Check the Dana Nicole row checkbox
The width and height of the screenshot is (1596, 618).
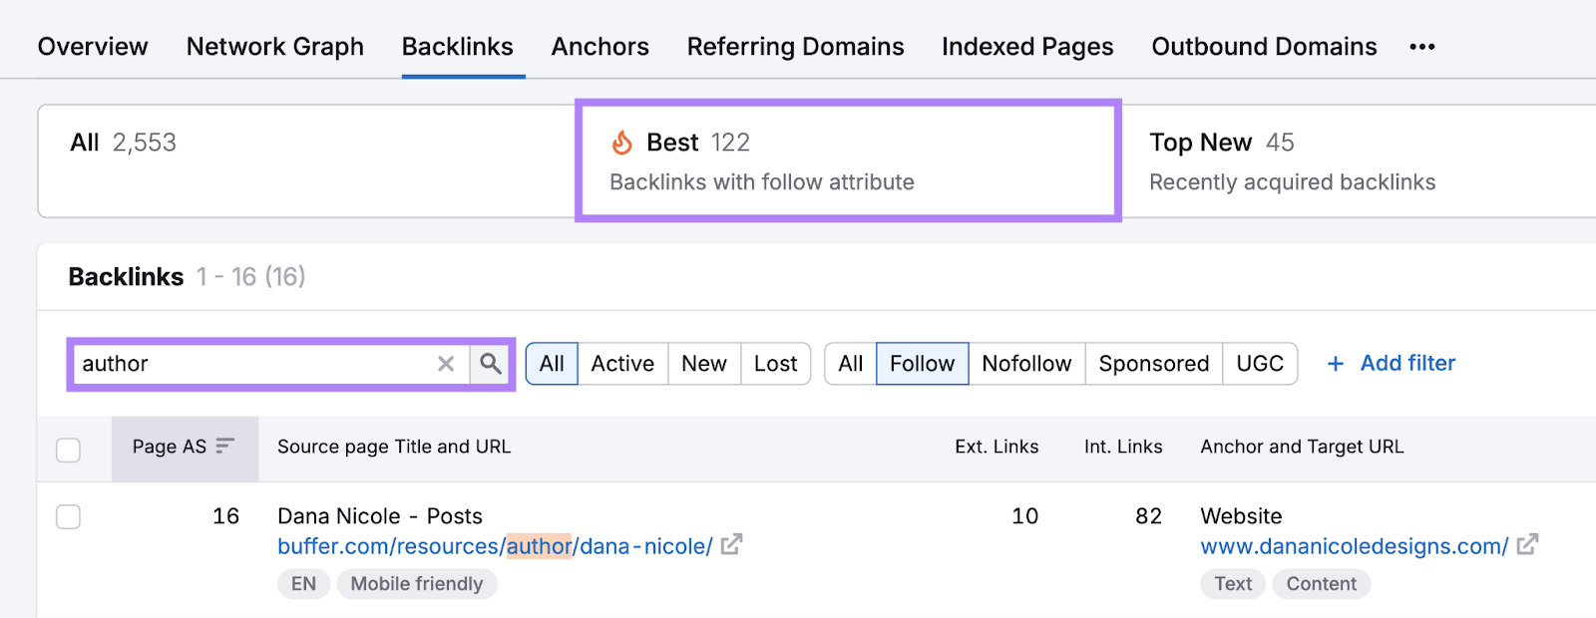click(x=68, y=516)
